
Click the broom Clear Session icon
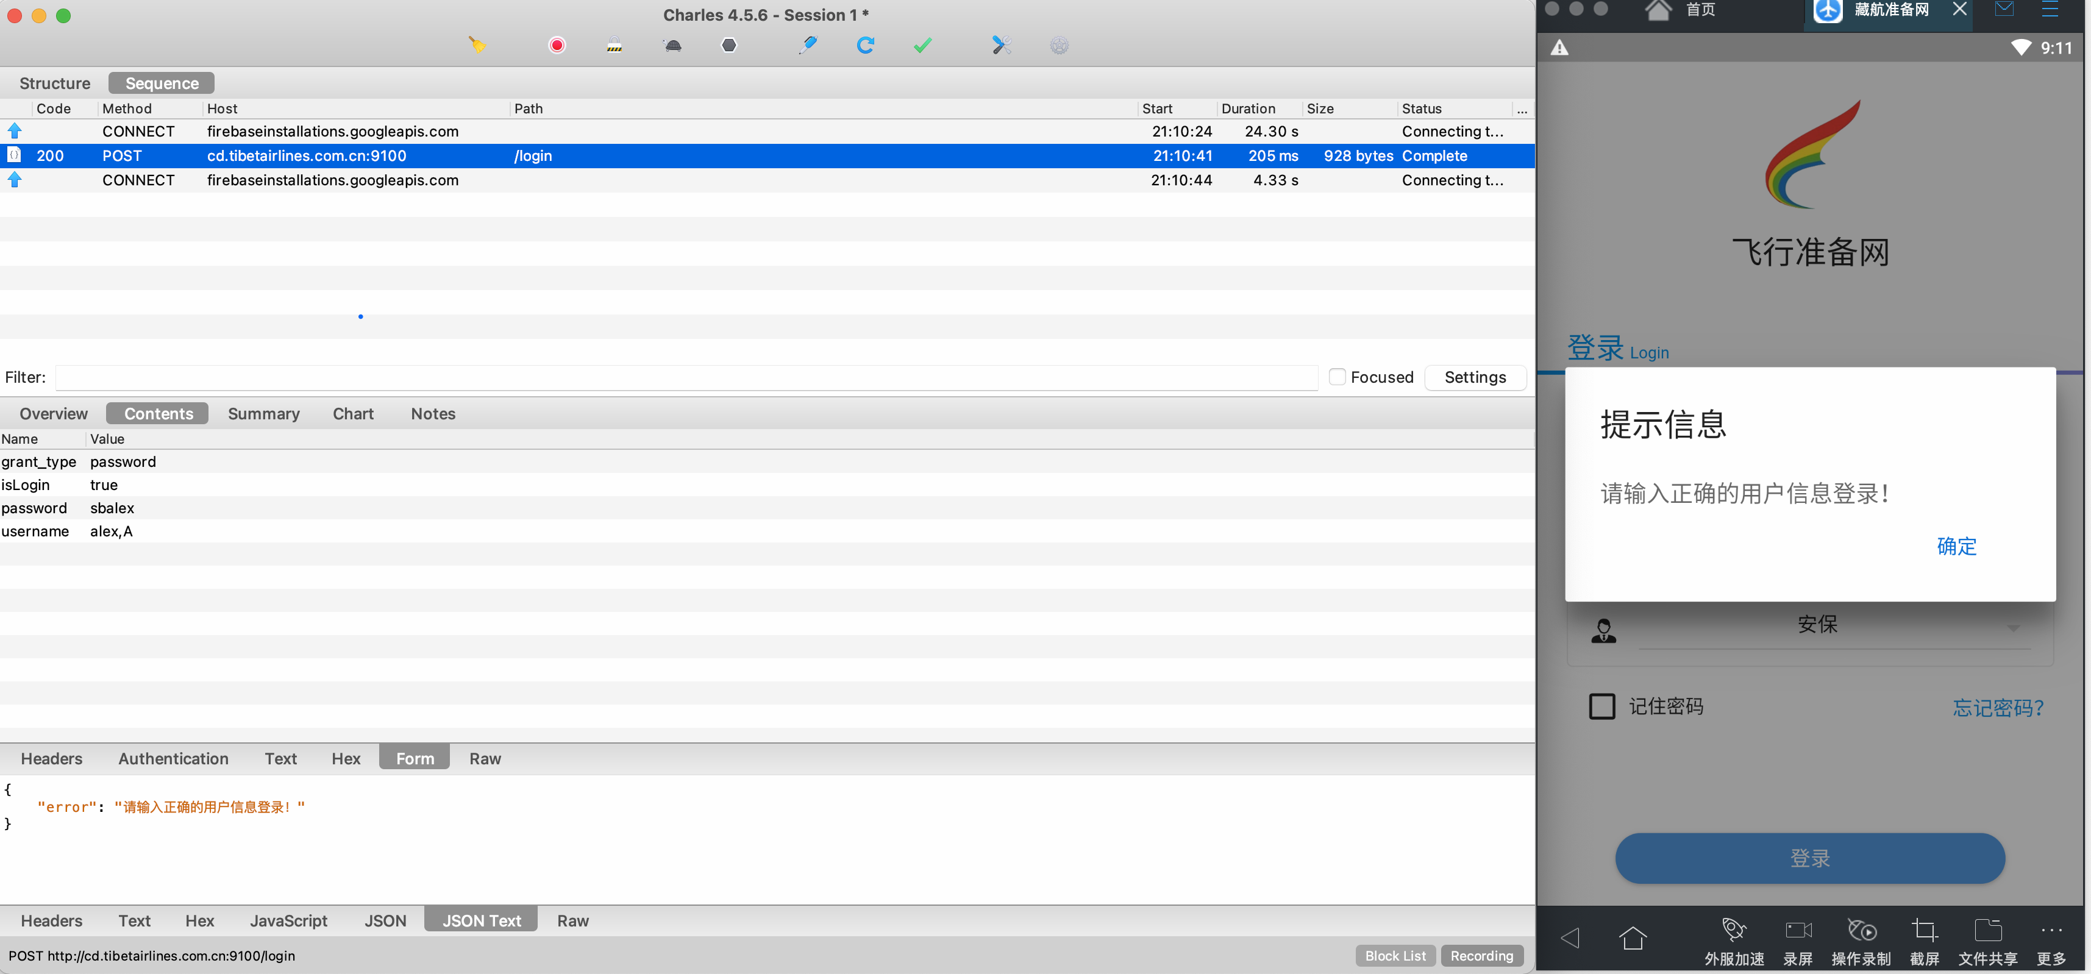(477, 46)
